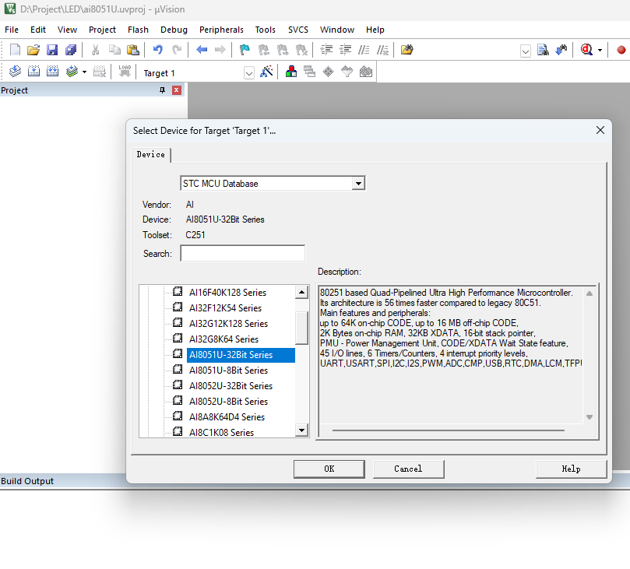The height and width of the screenshot is (569, 630).
Task: Open the Edit menu
Action: pyautogui.click(x=37, y=30)
